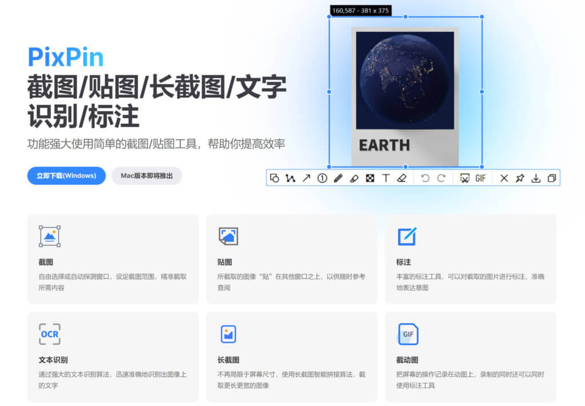Pin the screenshot to the screen
The image size is (585, 406).
point(519,178)
